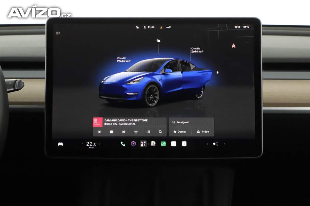Open the white square calendar app
The width and height of the screenshot is (310, 206).
[x=173, y=144]
